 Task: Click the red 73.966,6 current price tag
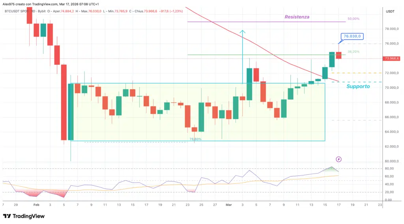(x=391, y=58)
